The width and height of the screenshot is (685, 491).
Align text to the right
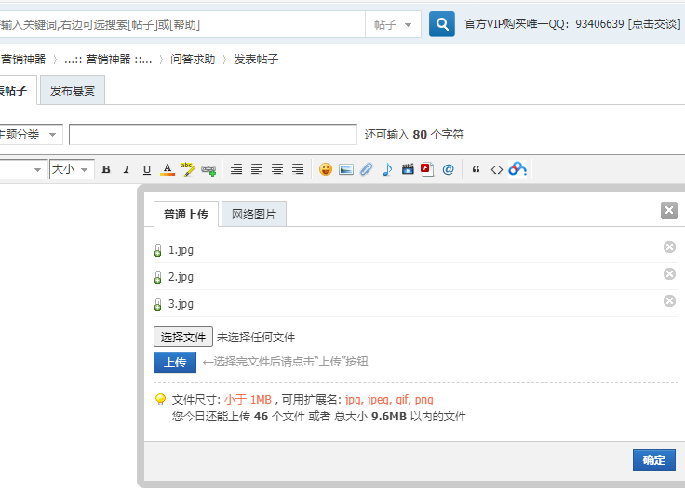[298, 169]
